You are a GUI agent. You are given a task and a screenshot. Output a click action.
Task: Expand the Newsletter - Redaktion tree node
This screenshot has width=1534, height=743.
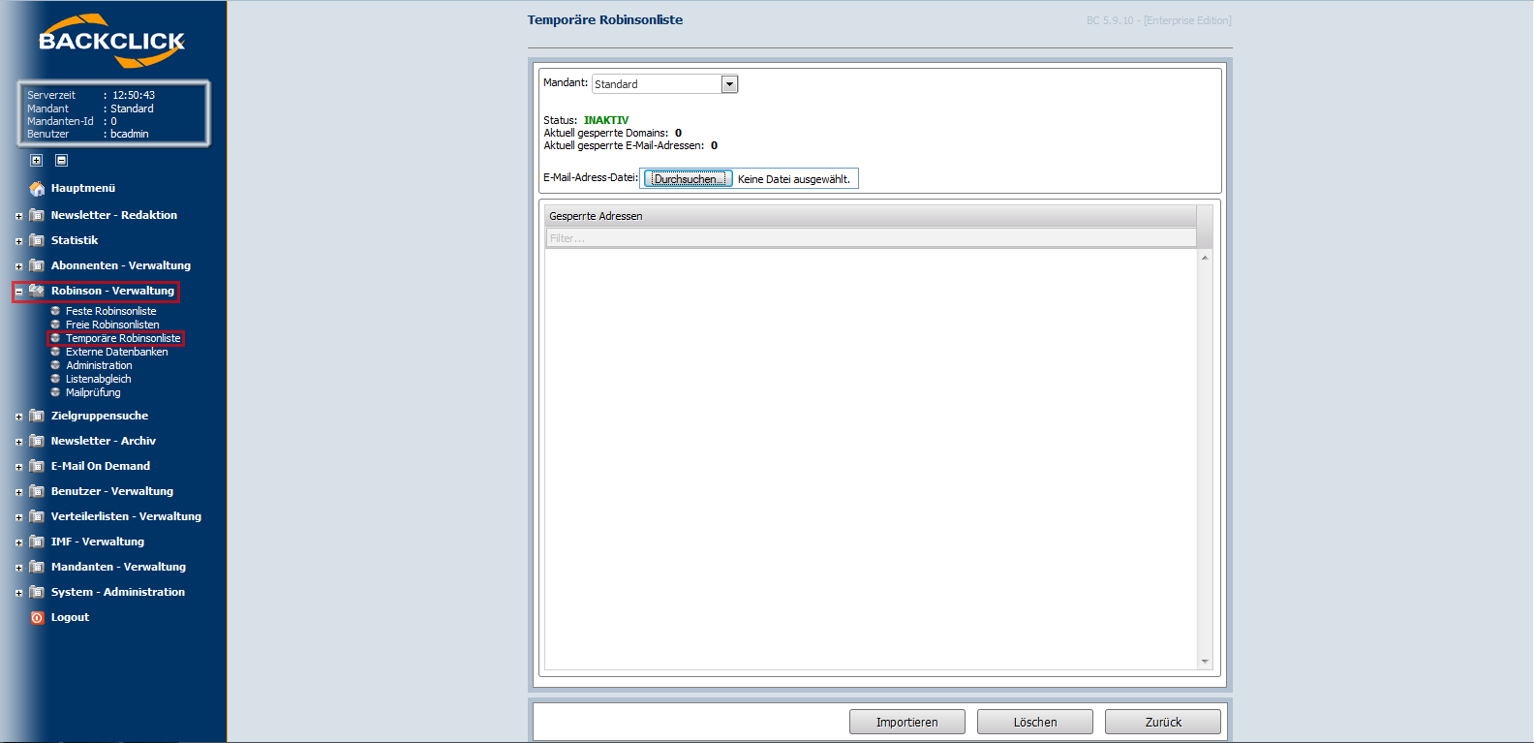[x=18, y=216]
